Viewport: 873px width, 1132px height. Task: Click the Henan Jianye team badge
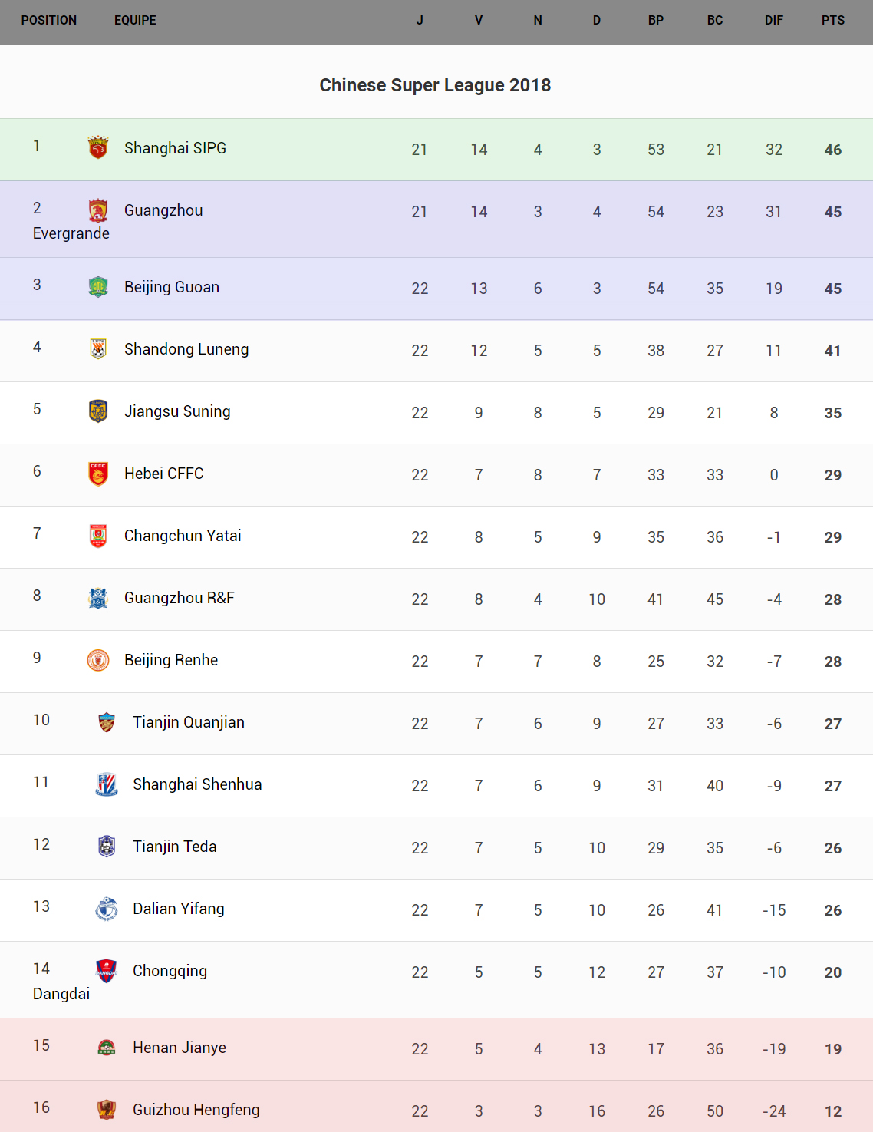click(107, 1048)
